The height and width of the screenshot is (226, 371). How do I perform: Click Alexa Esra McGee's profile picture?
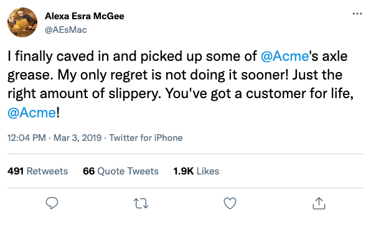[22, 22]
